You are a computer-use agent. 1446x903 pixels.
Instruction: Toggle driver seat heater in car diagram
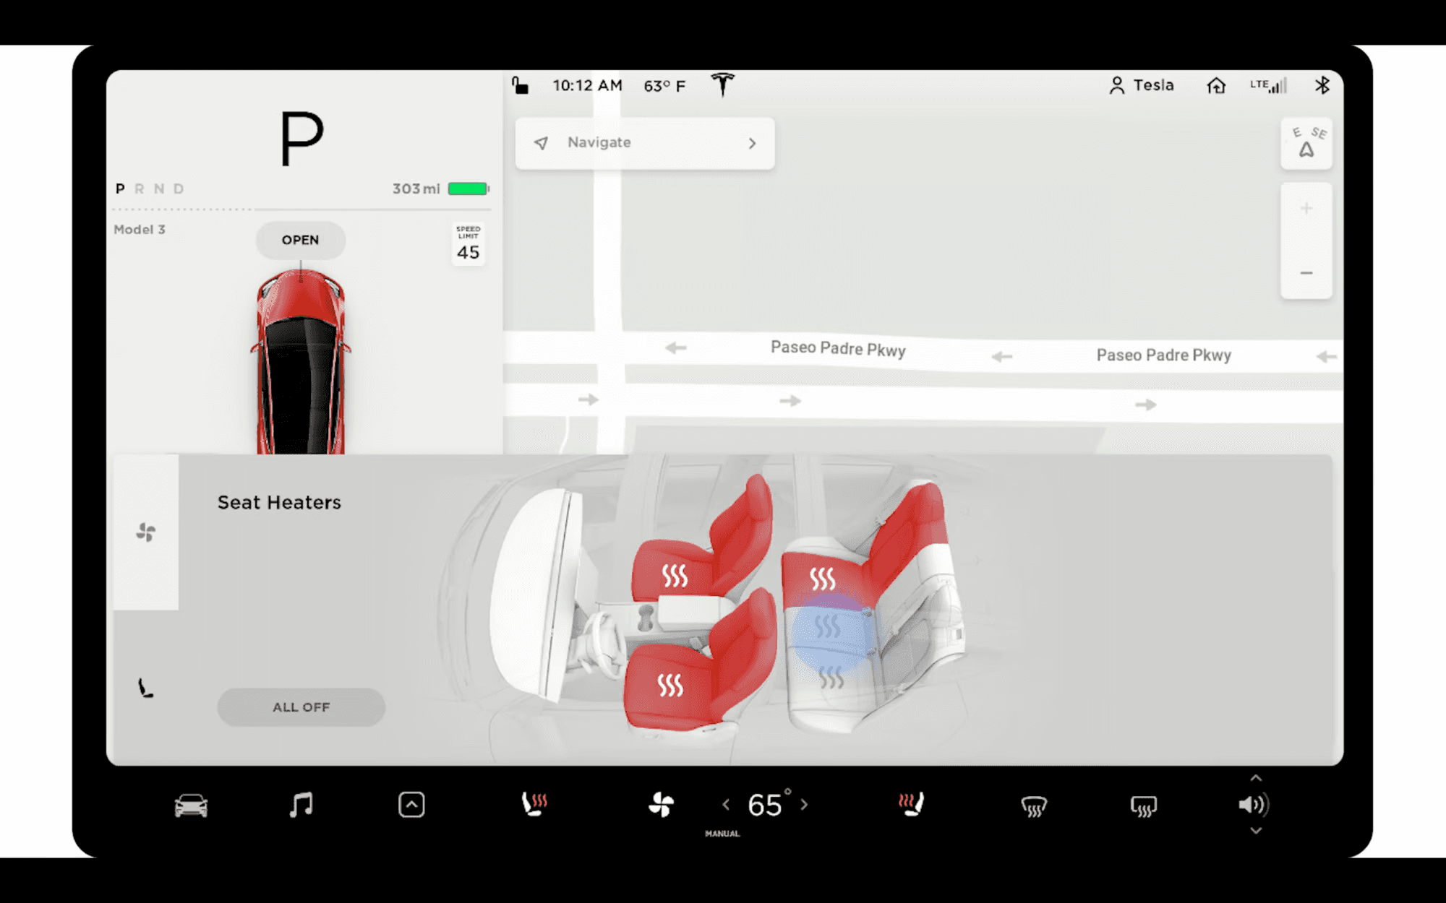670,684
